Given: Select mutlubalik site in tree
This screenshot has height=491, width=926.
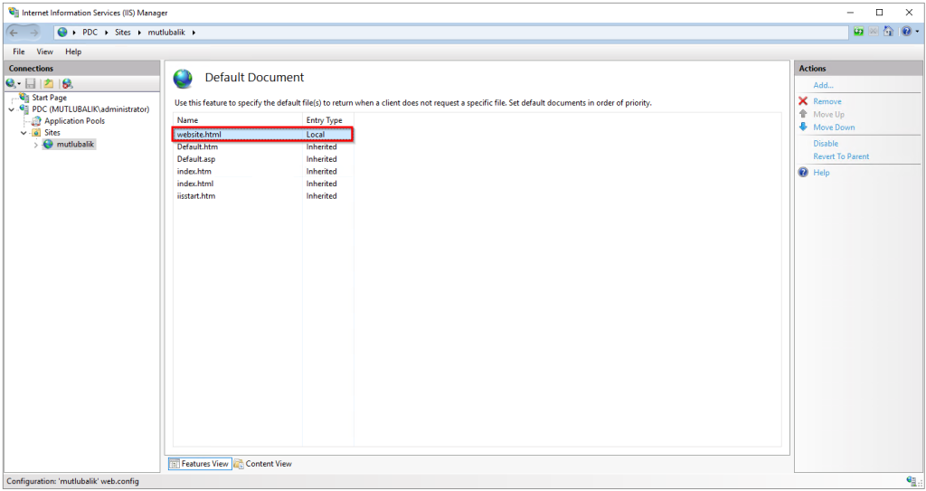Looking at the screenshot, I should [76, 144].
